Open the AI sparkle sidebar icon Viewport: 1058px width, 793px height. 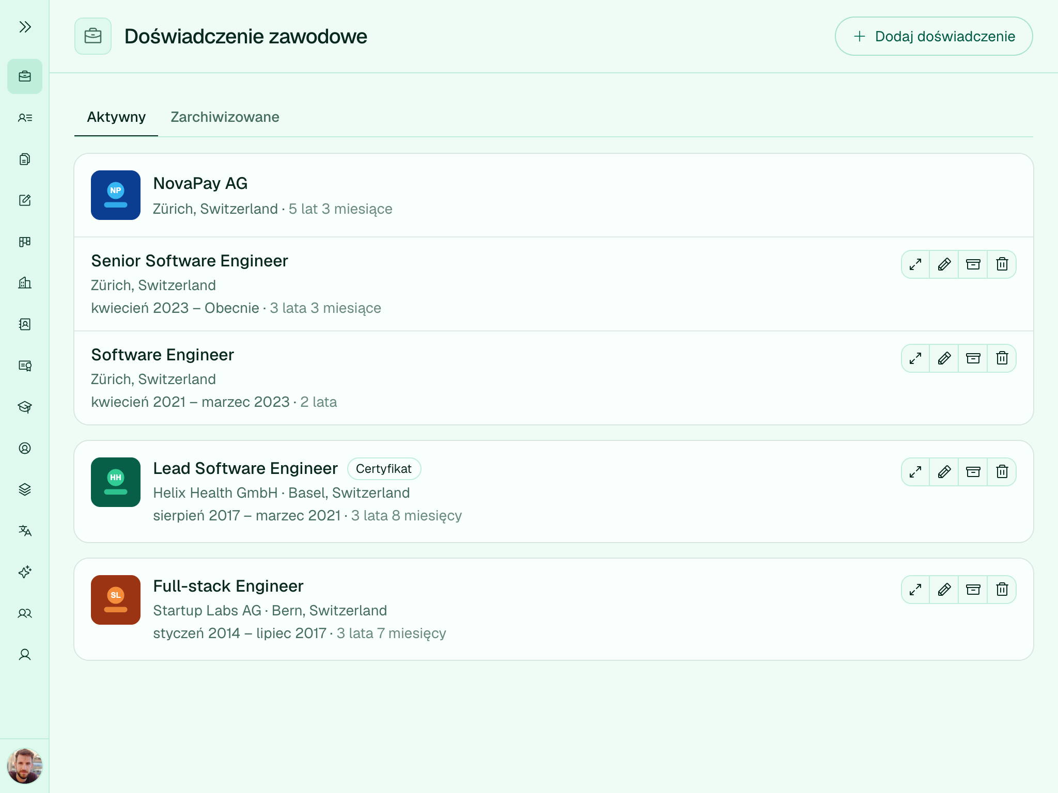tap(25, 572)
